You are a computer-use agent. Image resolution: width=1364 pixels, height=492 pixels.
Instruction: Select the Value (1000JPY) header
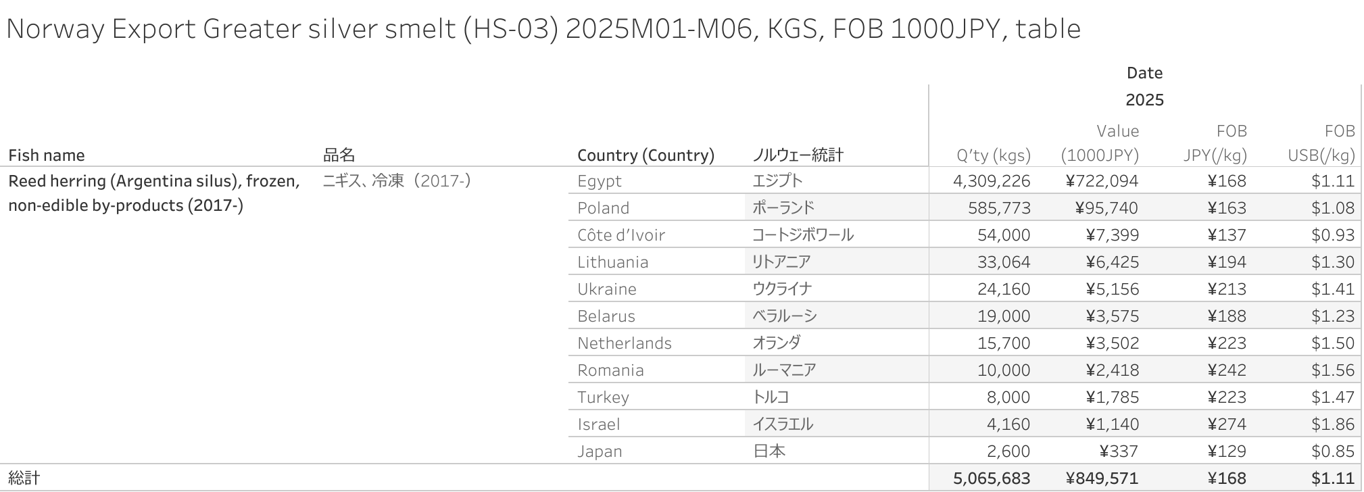coord(1100,143)
